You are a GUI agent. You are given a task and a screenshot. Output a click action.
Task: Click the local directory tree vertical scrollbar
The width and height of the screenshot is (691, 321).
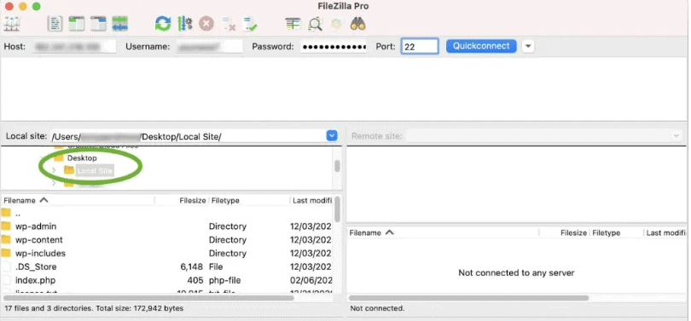tap(337, 167)
